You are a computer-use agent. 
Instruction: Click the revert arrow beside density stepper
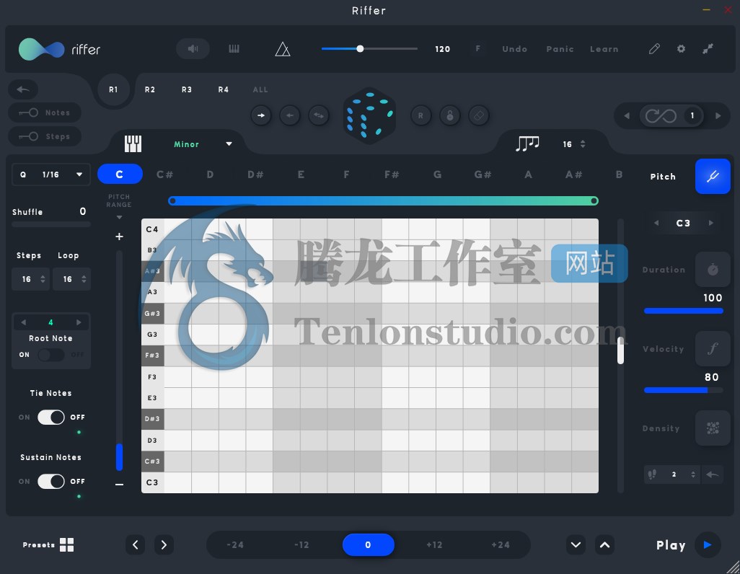pos(712,474)
